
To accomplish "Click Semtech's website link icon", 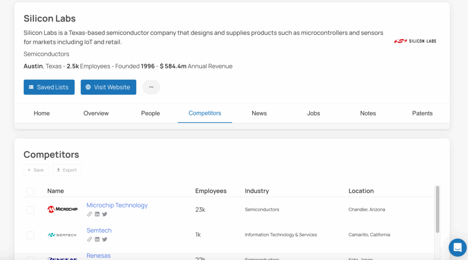I will pos(90,239).
